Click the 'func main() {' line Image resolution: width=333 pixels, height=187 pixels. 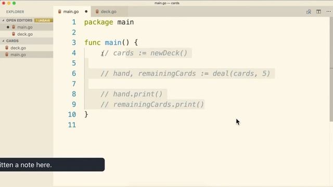[111, 43]
